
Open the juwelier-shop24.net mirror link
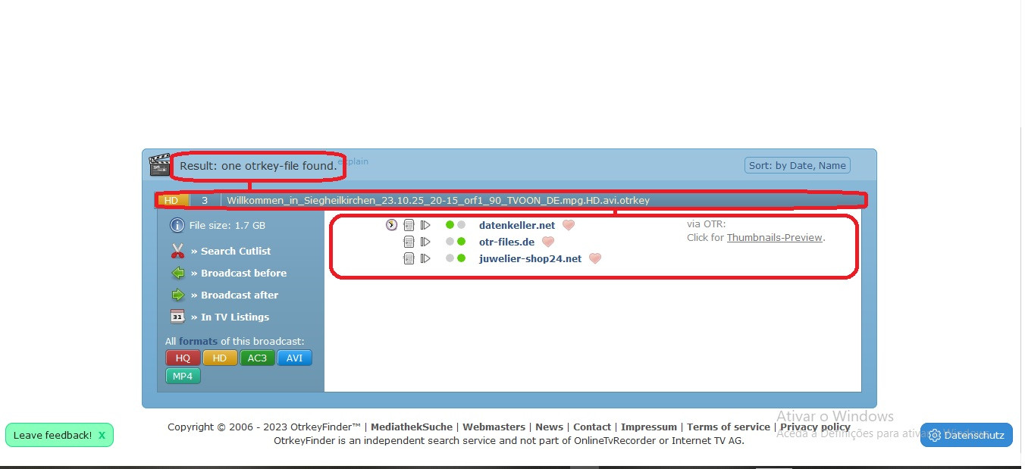[x=531, y=258]
